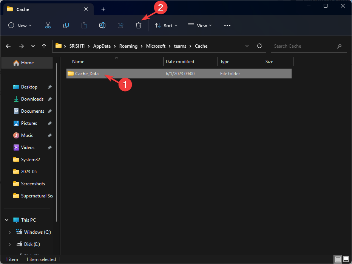Open the See more ellipsis menu
This screenshot has height=264, width=352.
(x=227, y=26)
